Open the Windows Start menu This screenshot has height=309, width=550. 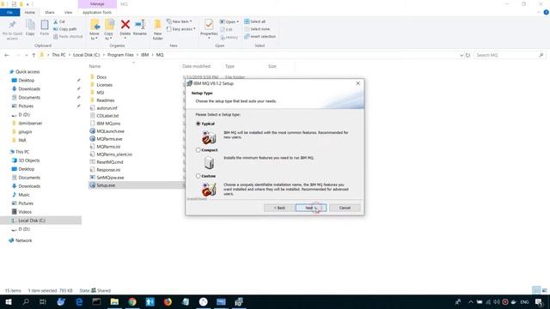coord(8,301)
